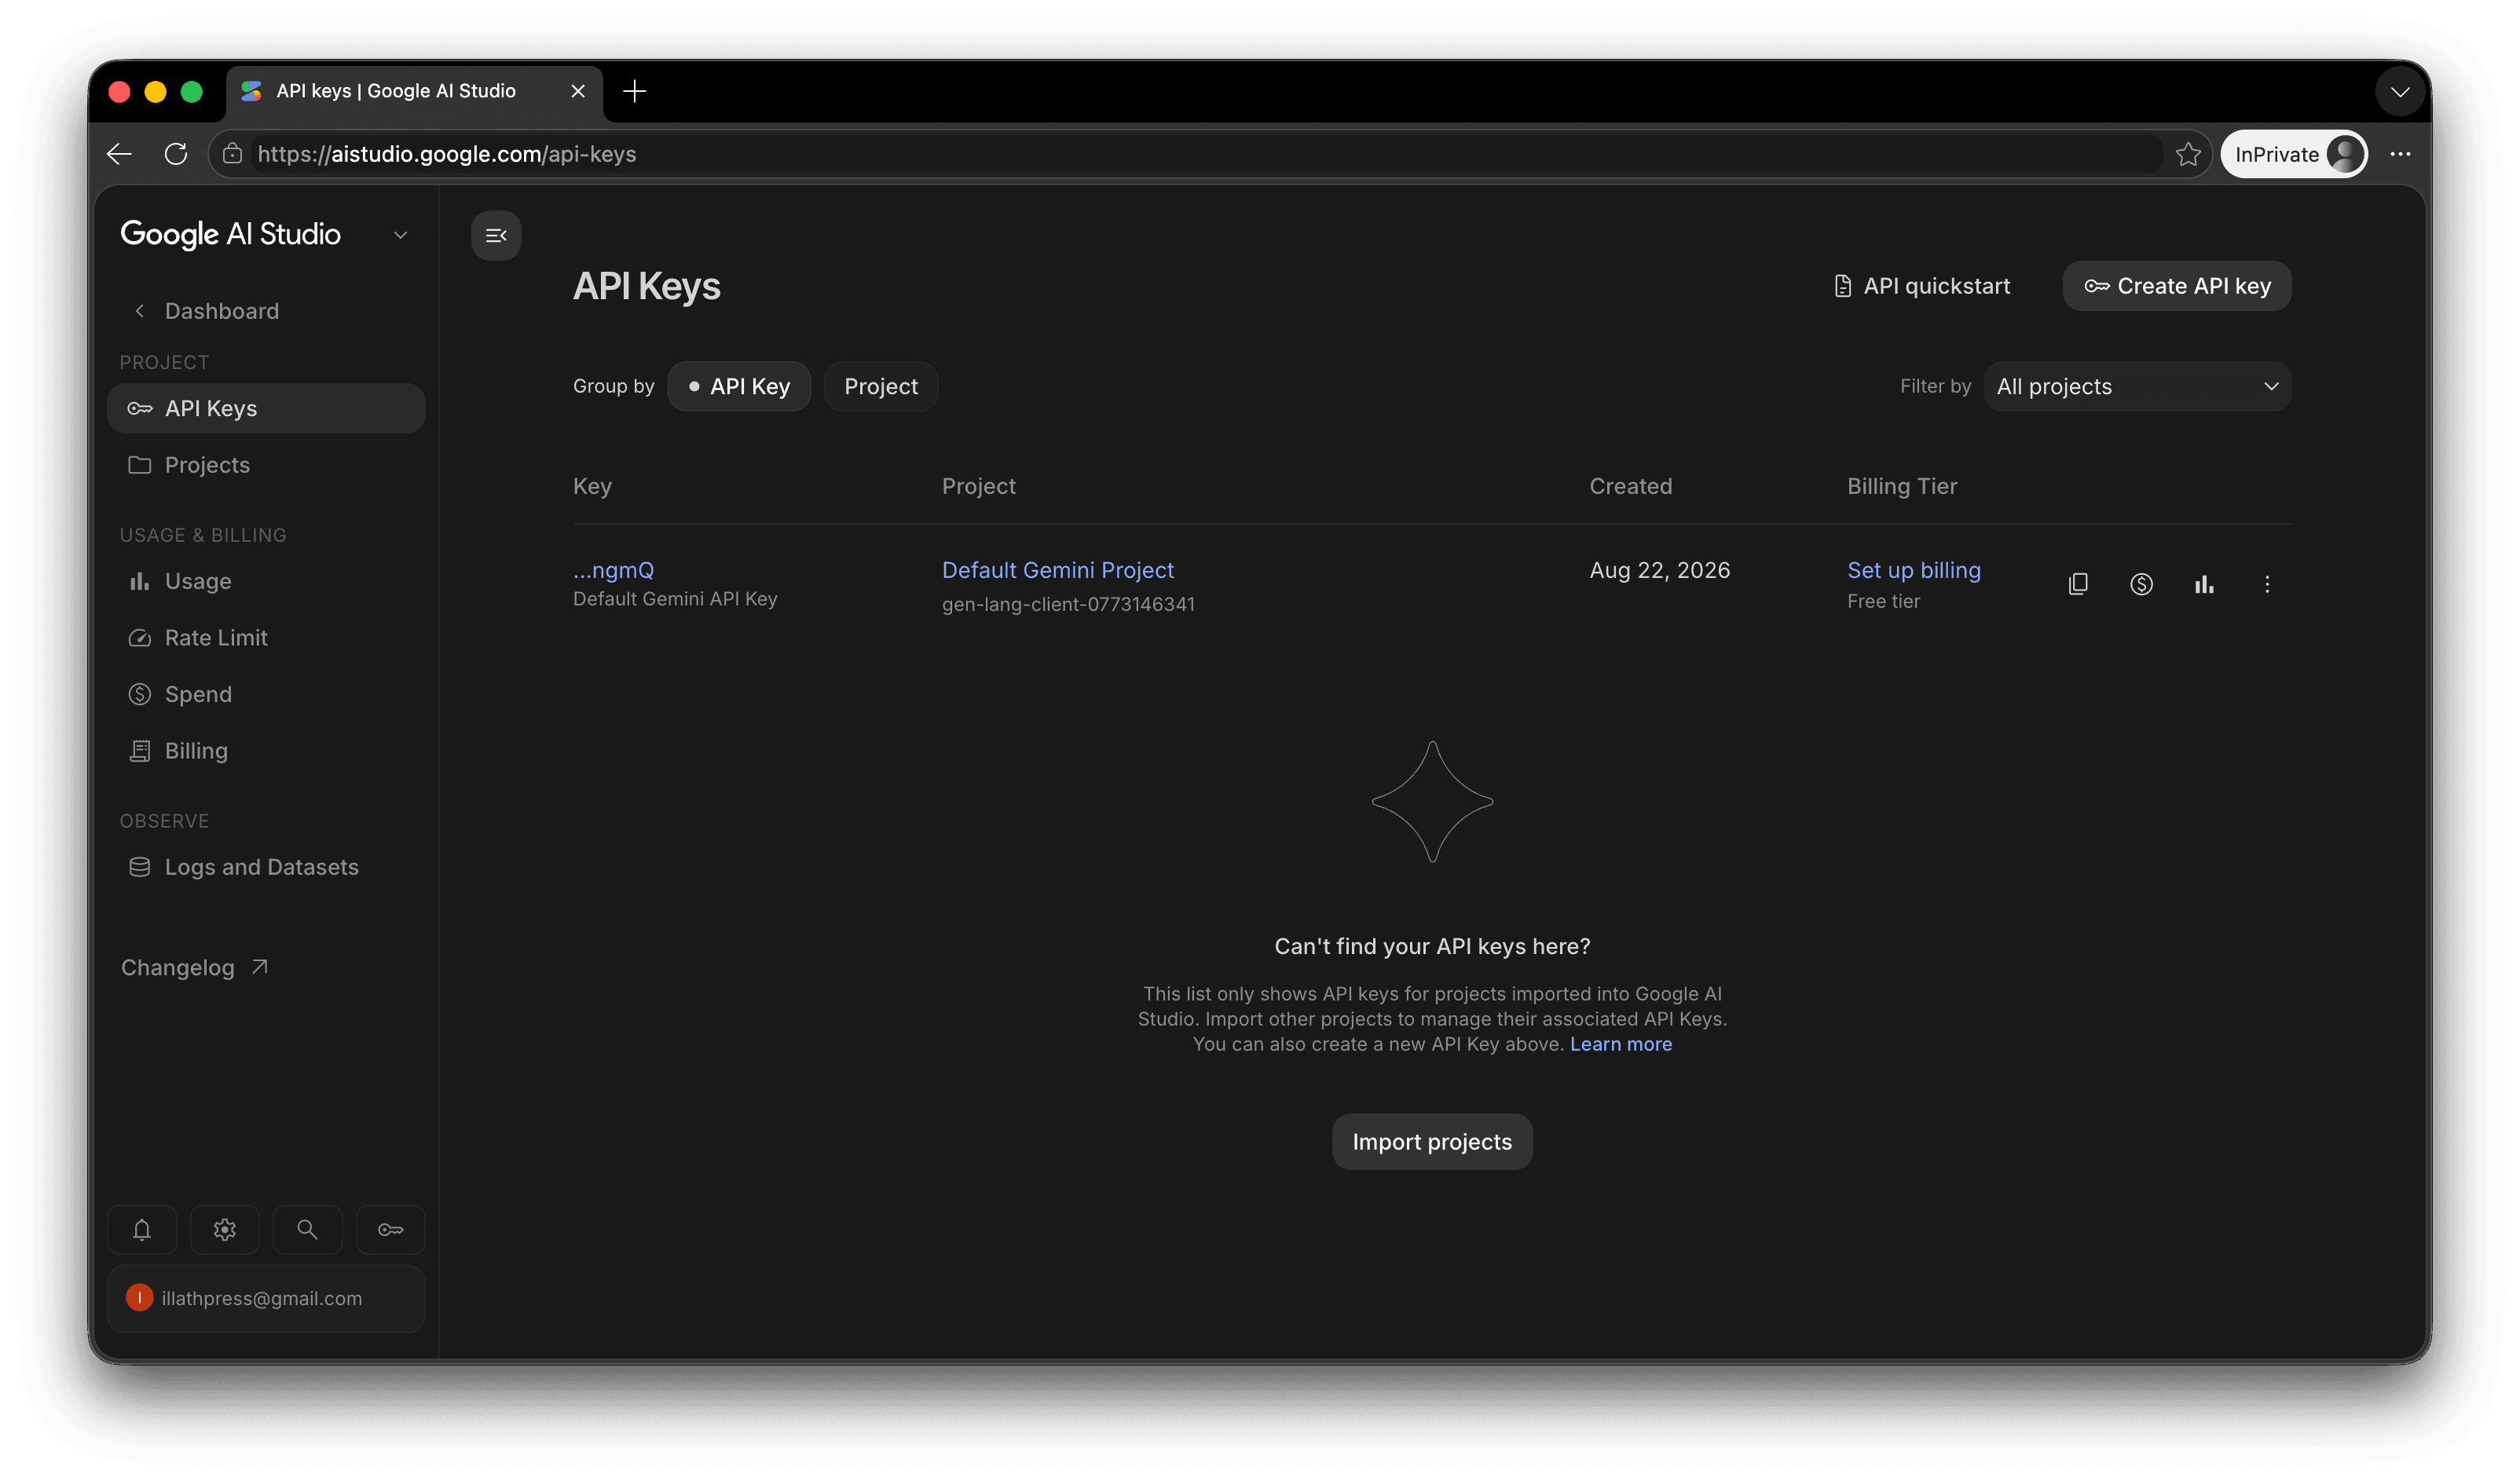This screenshot has width=2520, height=1481.
Task: Open more options for ...ngmQ key row
Action: tap(2267, 583)
